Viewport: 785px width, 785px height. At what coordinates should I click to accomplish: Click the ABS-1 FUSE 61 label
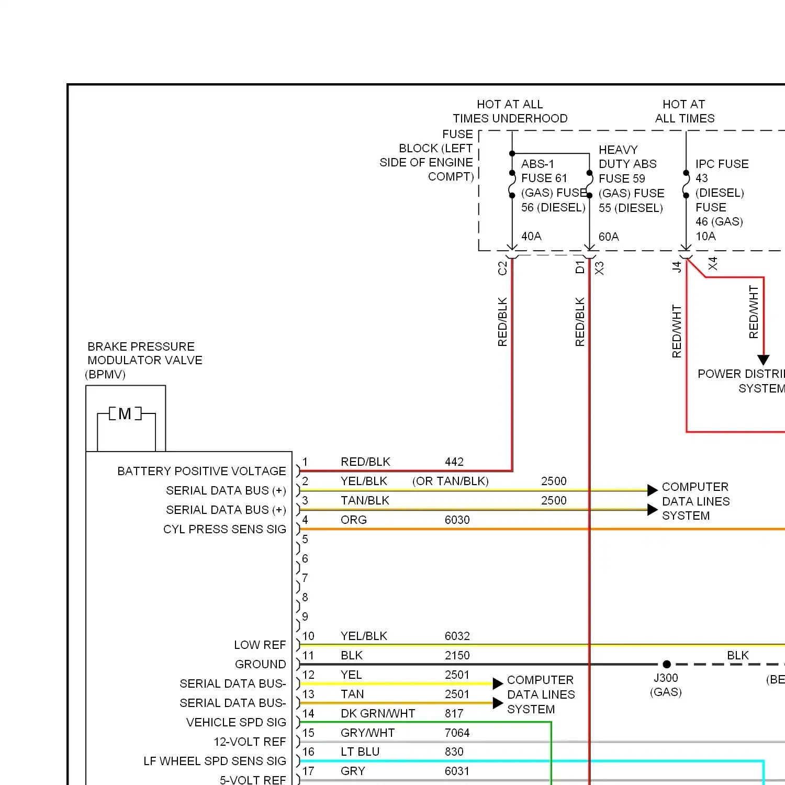[553, 186]
